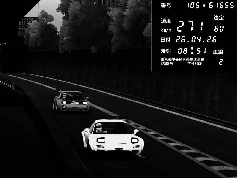The width and height of the screenshot is (237, 178).
Task: Click the 車線 lane label
Action: pyautogui.click(x=218, y=52)
